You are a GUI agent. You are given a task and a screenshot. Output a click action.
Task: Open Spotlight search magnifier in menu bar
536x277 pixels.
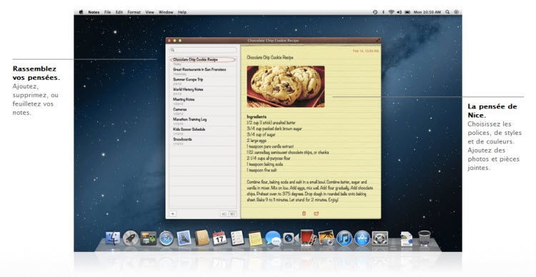(x=447, y=12)
